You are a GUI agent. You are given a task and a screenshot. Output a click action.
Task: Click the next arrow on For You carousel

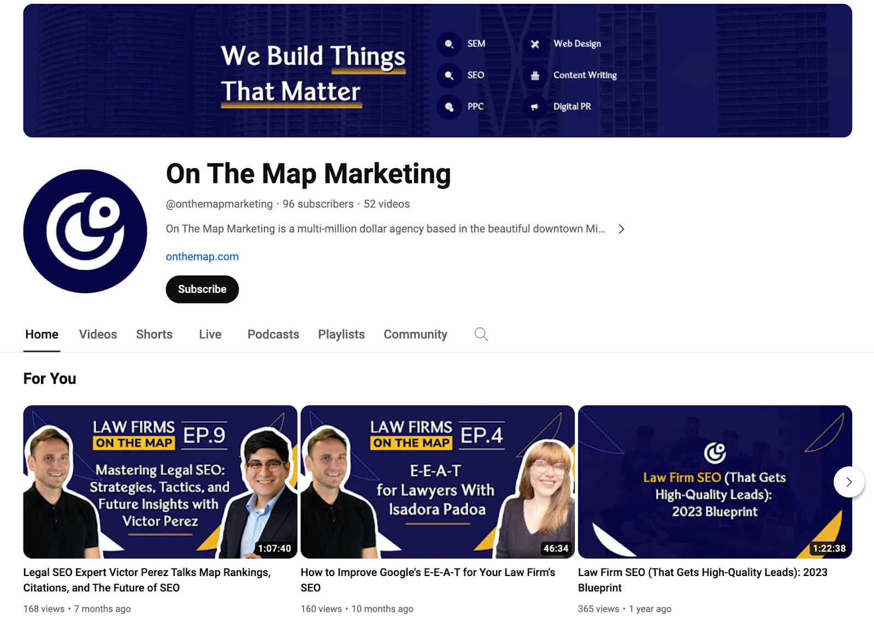tap(849, 482)
